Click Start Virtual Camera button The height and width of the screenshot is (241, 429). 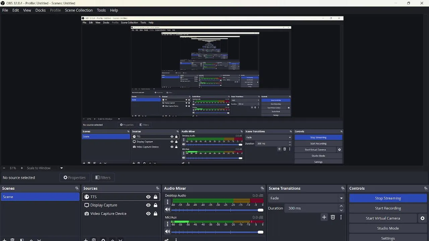(383, 218)
